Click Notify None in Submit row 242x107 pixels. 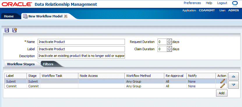pyautogui.click(x=192, y=81)
